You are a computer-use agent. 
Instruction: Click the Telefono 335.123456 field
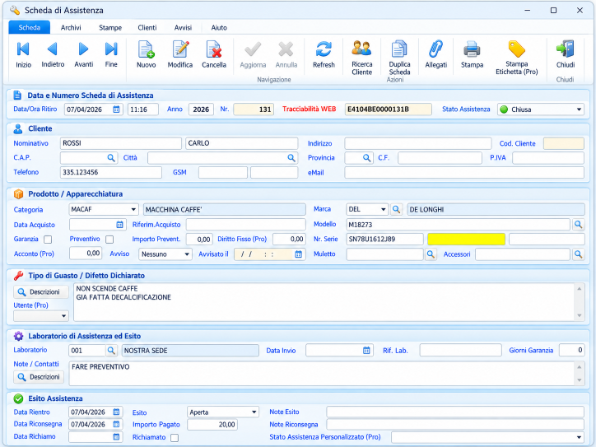tap(111, 172)
